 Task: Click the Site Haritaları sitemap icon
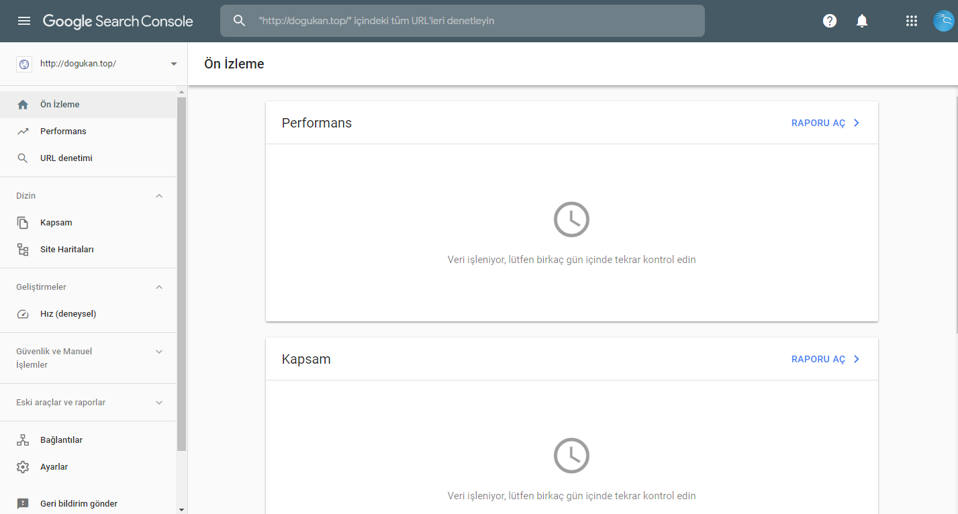(x=23, y=250)
